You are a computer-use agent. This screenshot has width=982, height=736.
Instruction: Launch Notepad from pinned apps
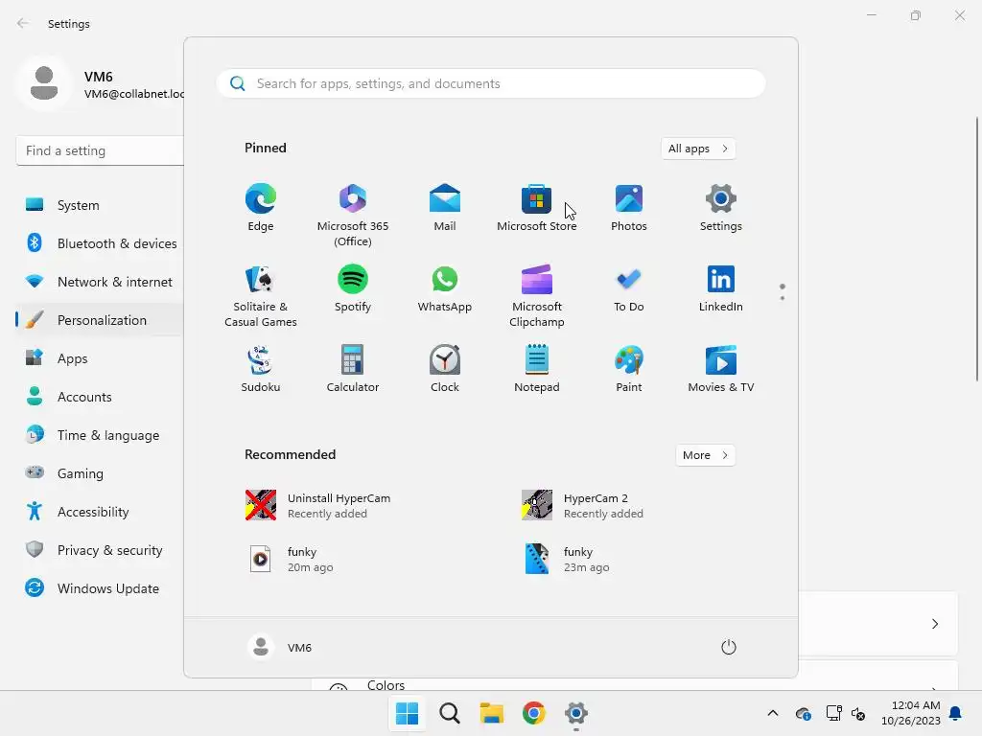[x=537, y=369]
